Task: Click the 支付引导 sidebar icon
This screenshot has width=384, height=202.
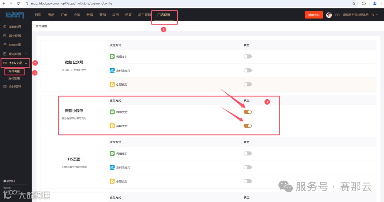Action: click(x=5, y=86)
